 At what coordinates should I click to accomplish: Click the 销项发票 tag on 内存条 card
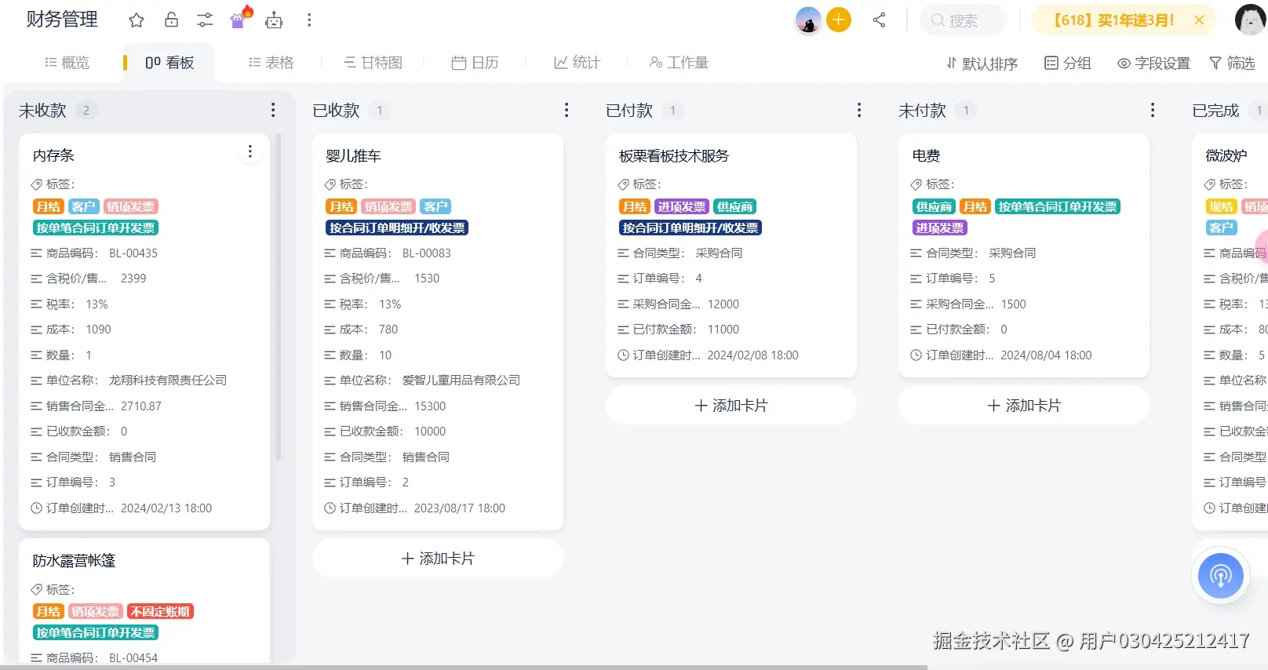tap(130, 206)
